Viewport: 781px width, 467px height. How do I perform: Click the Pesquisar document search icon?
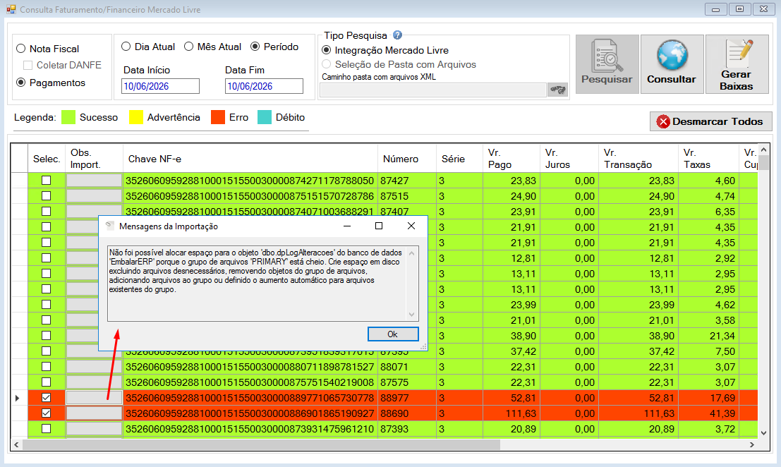click(x=607, y=56)
